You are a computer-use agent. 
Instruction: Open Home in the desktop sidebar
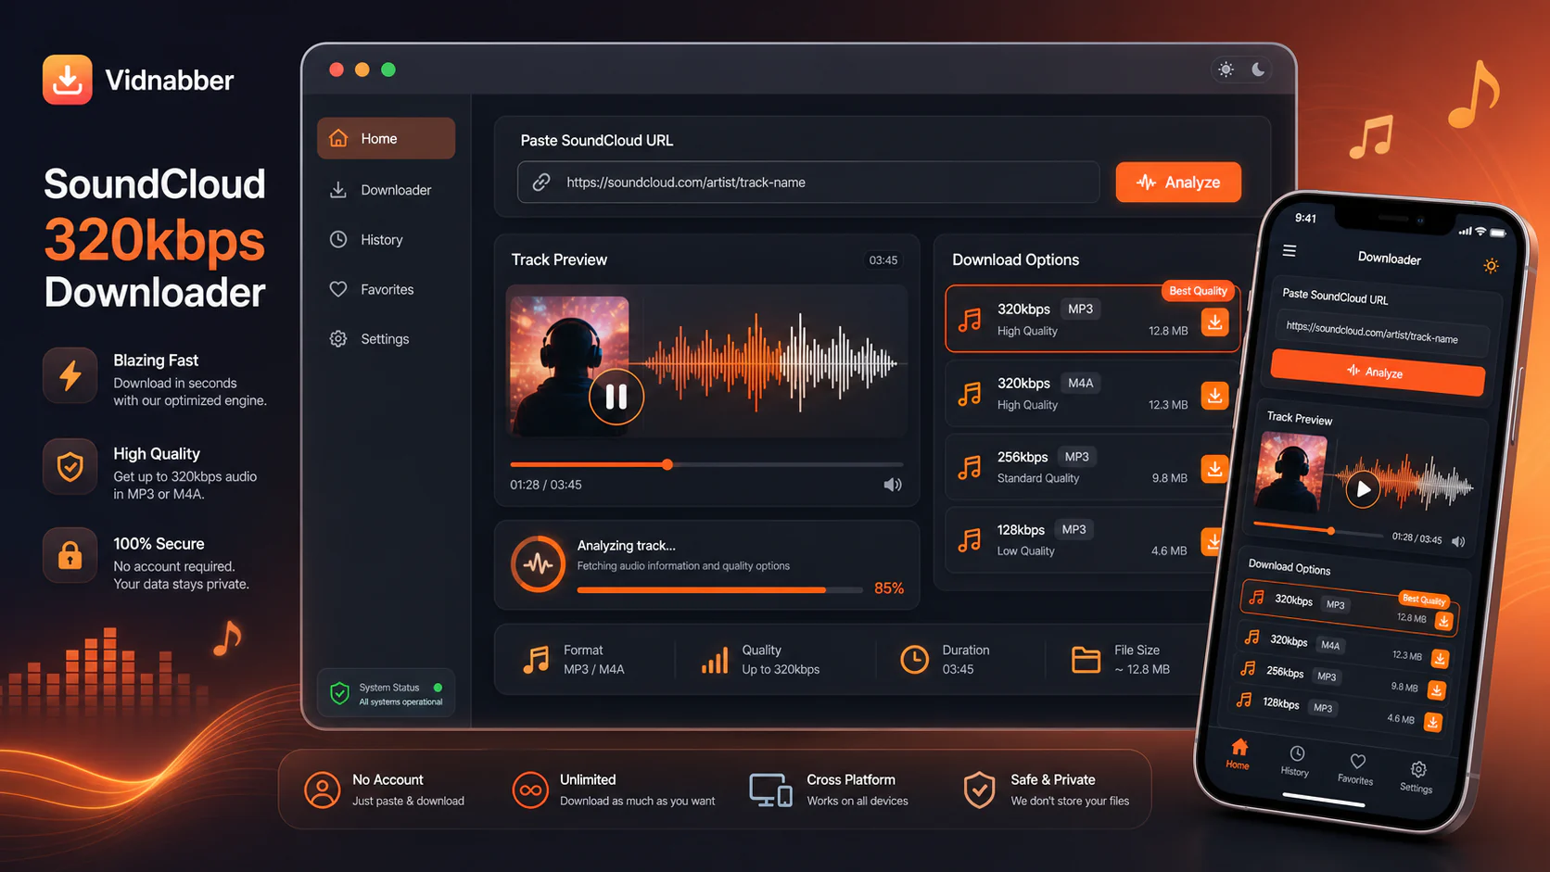pos(386,138)
